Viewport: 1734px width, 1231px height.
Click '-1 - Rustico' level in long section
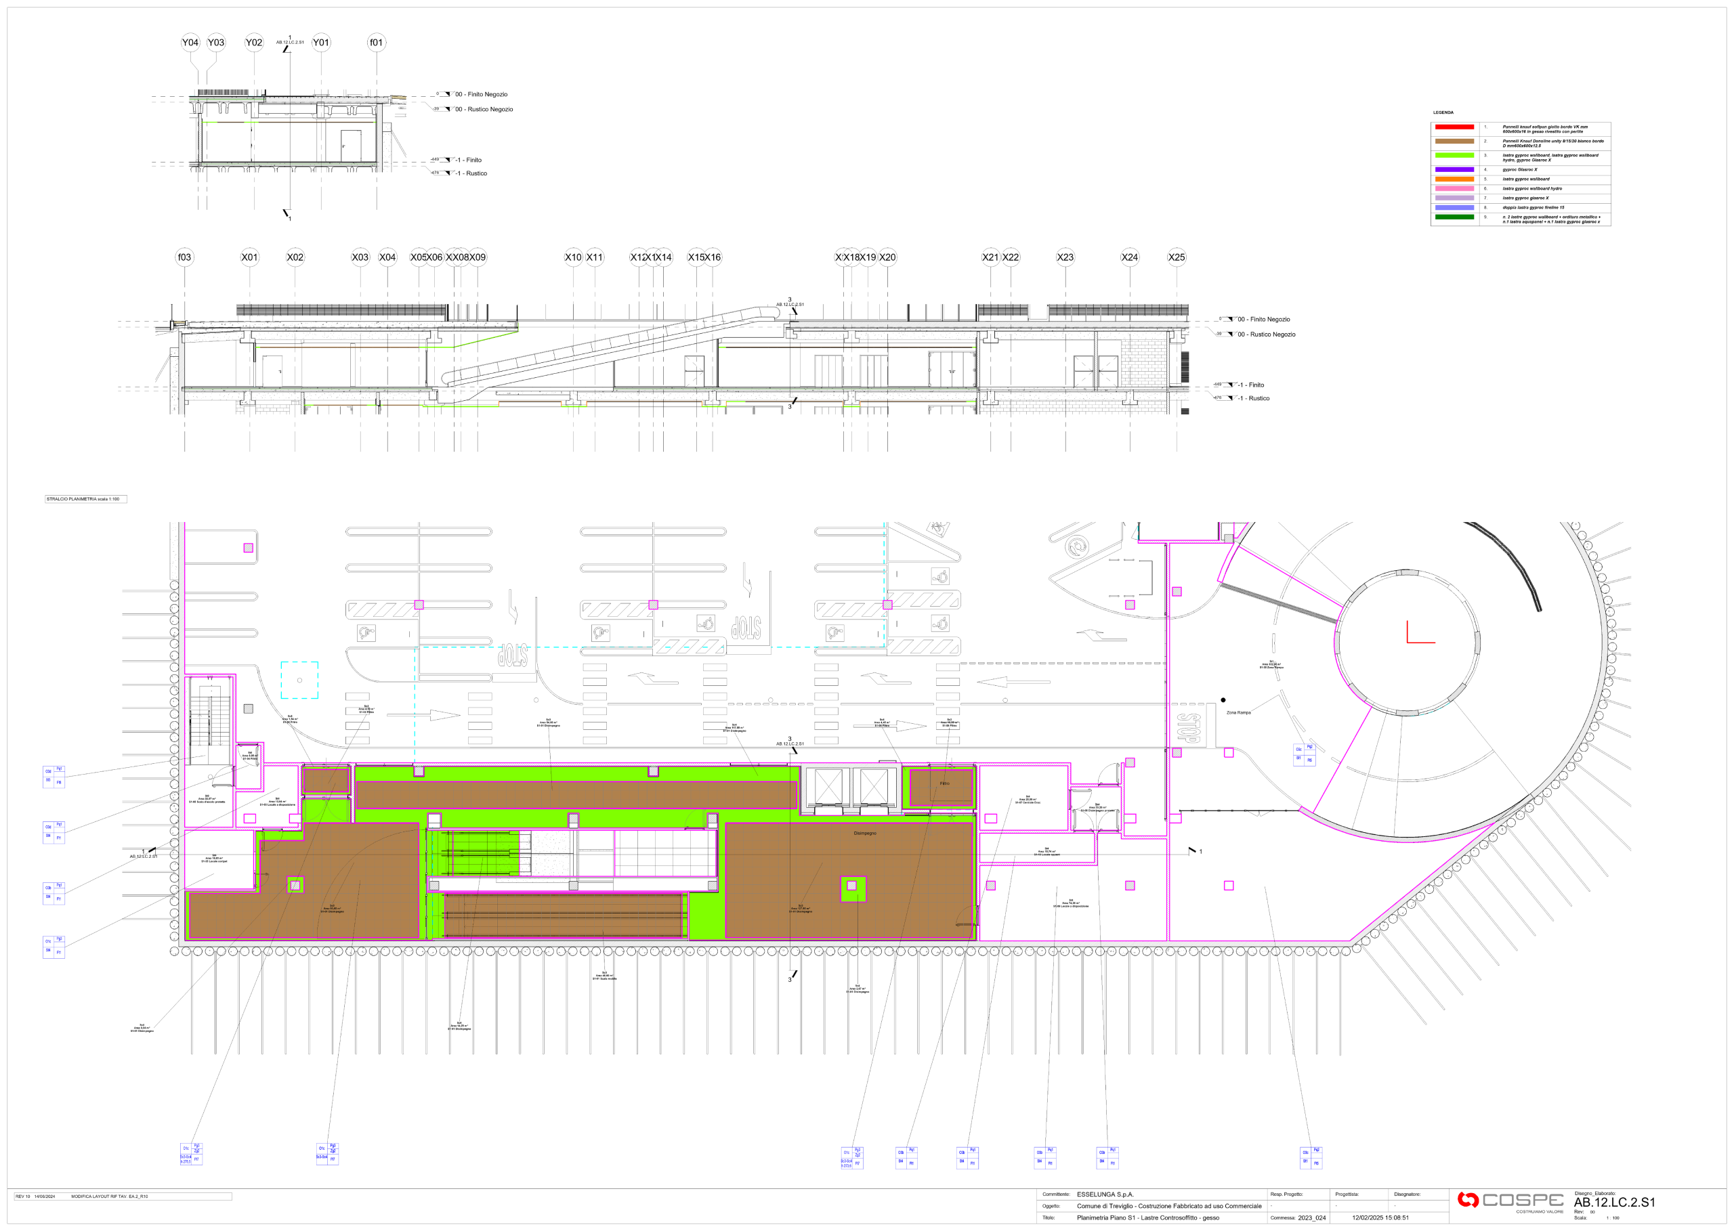coord(1253,398)
